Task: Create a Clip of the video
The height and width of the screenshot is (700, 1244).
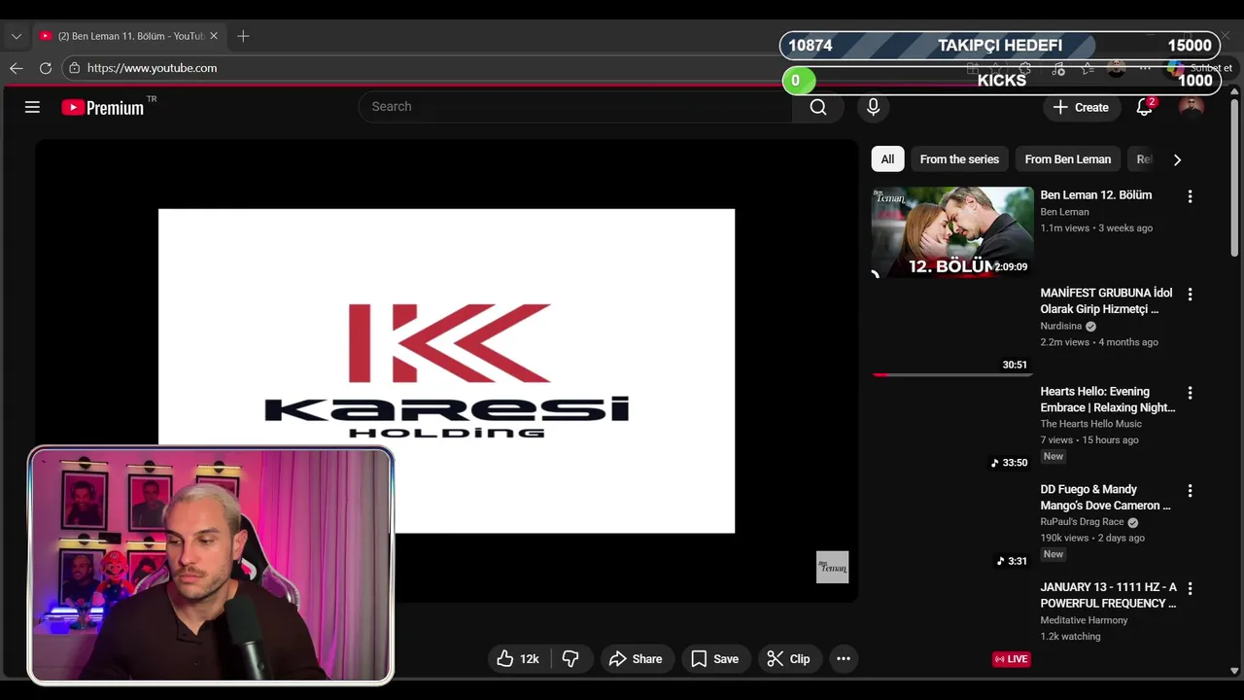Action: coord(788,659)
